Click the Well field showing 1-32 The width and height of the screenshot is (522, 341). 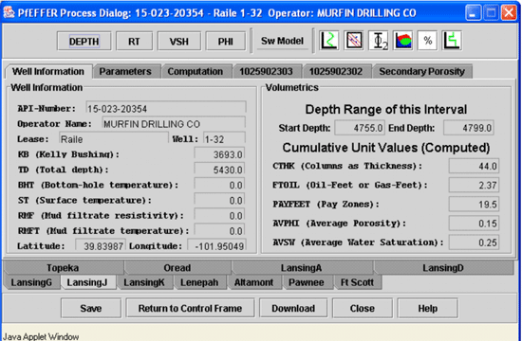[225, 138]
